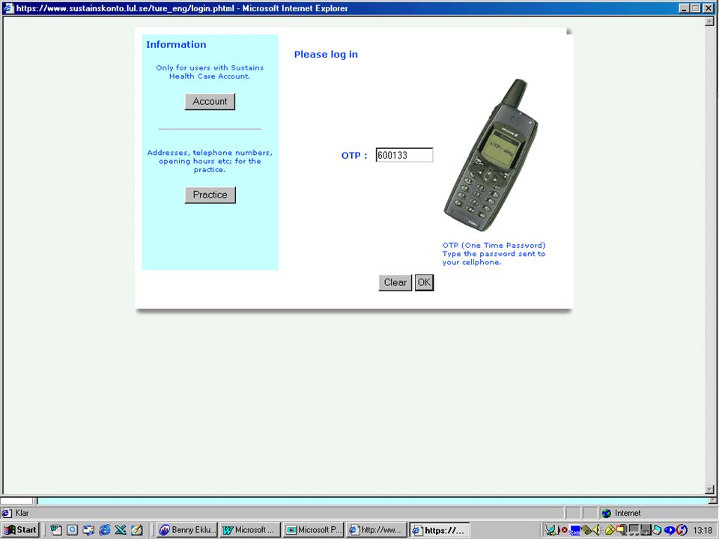Click the red X tray icon

pyautogui.click(x=564, y=530)
